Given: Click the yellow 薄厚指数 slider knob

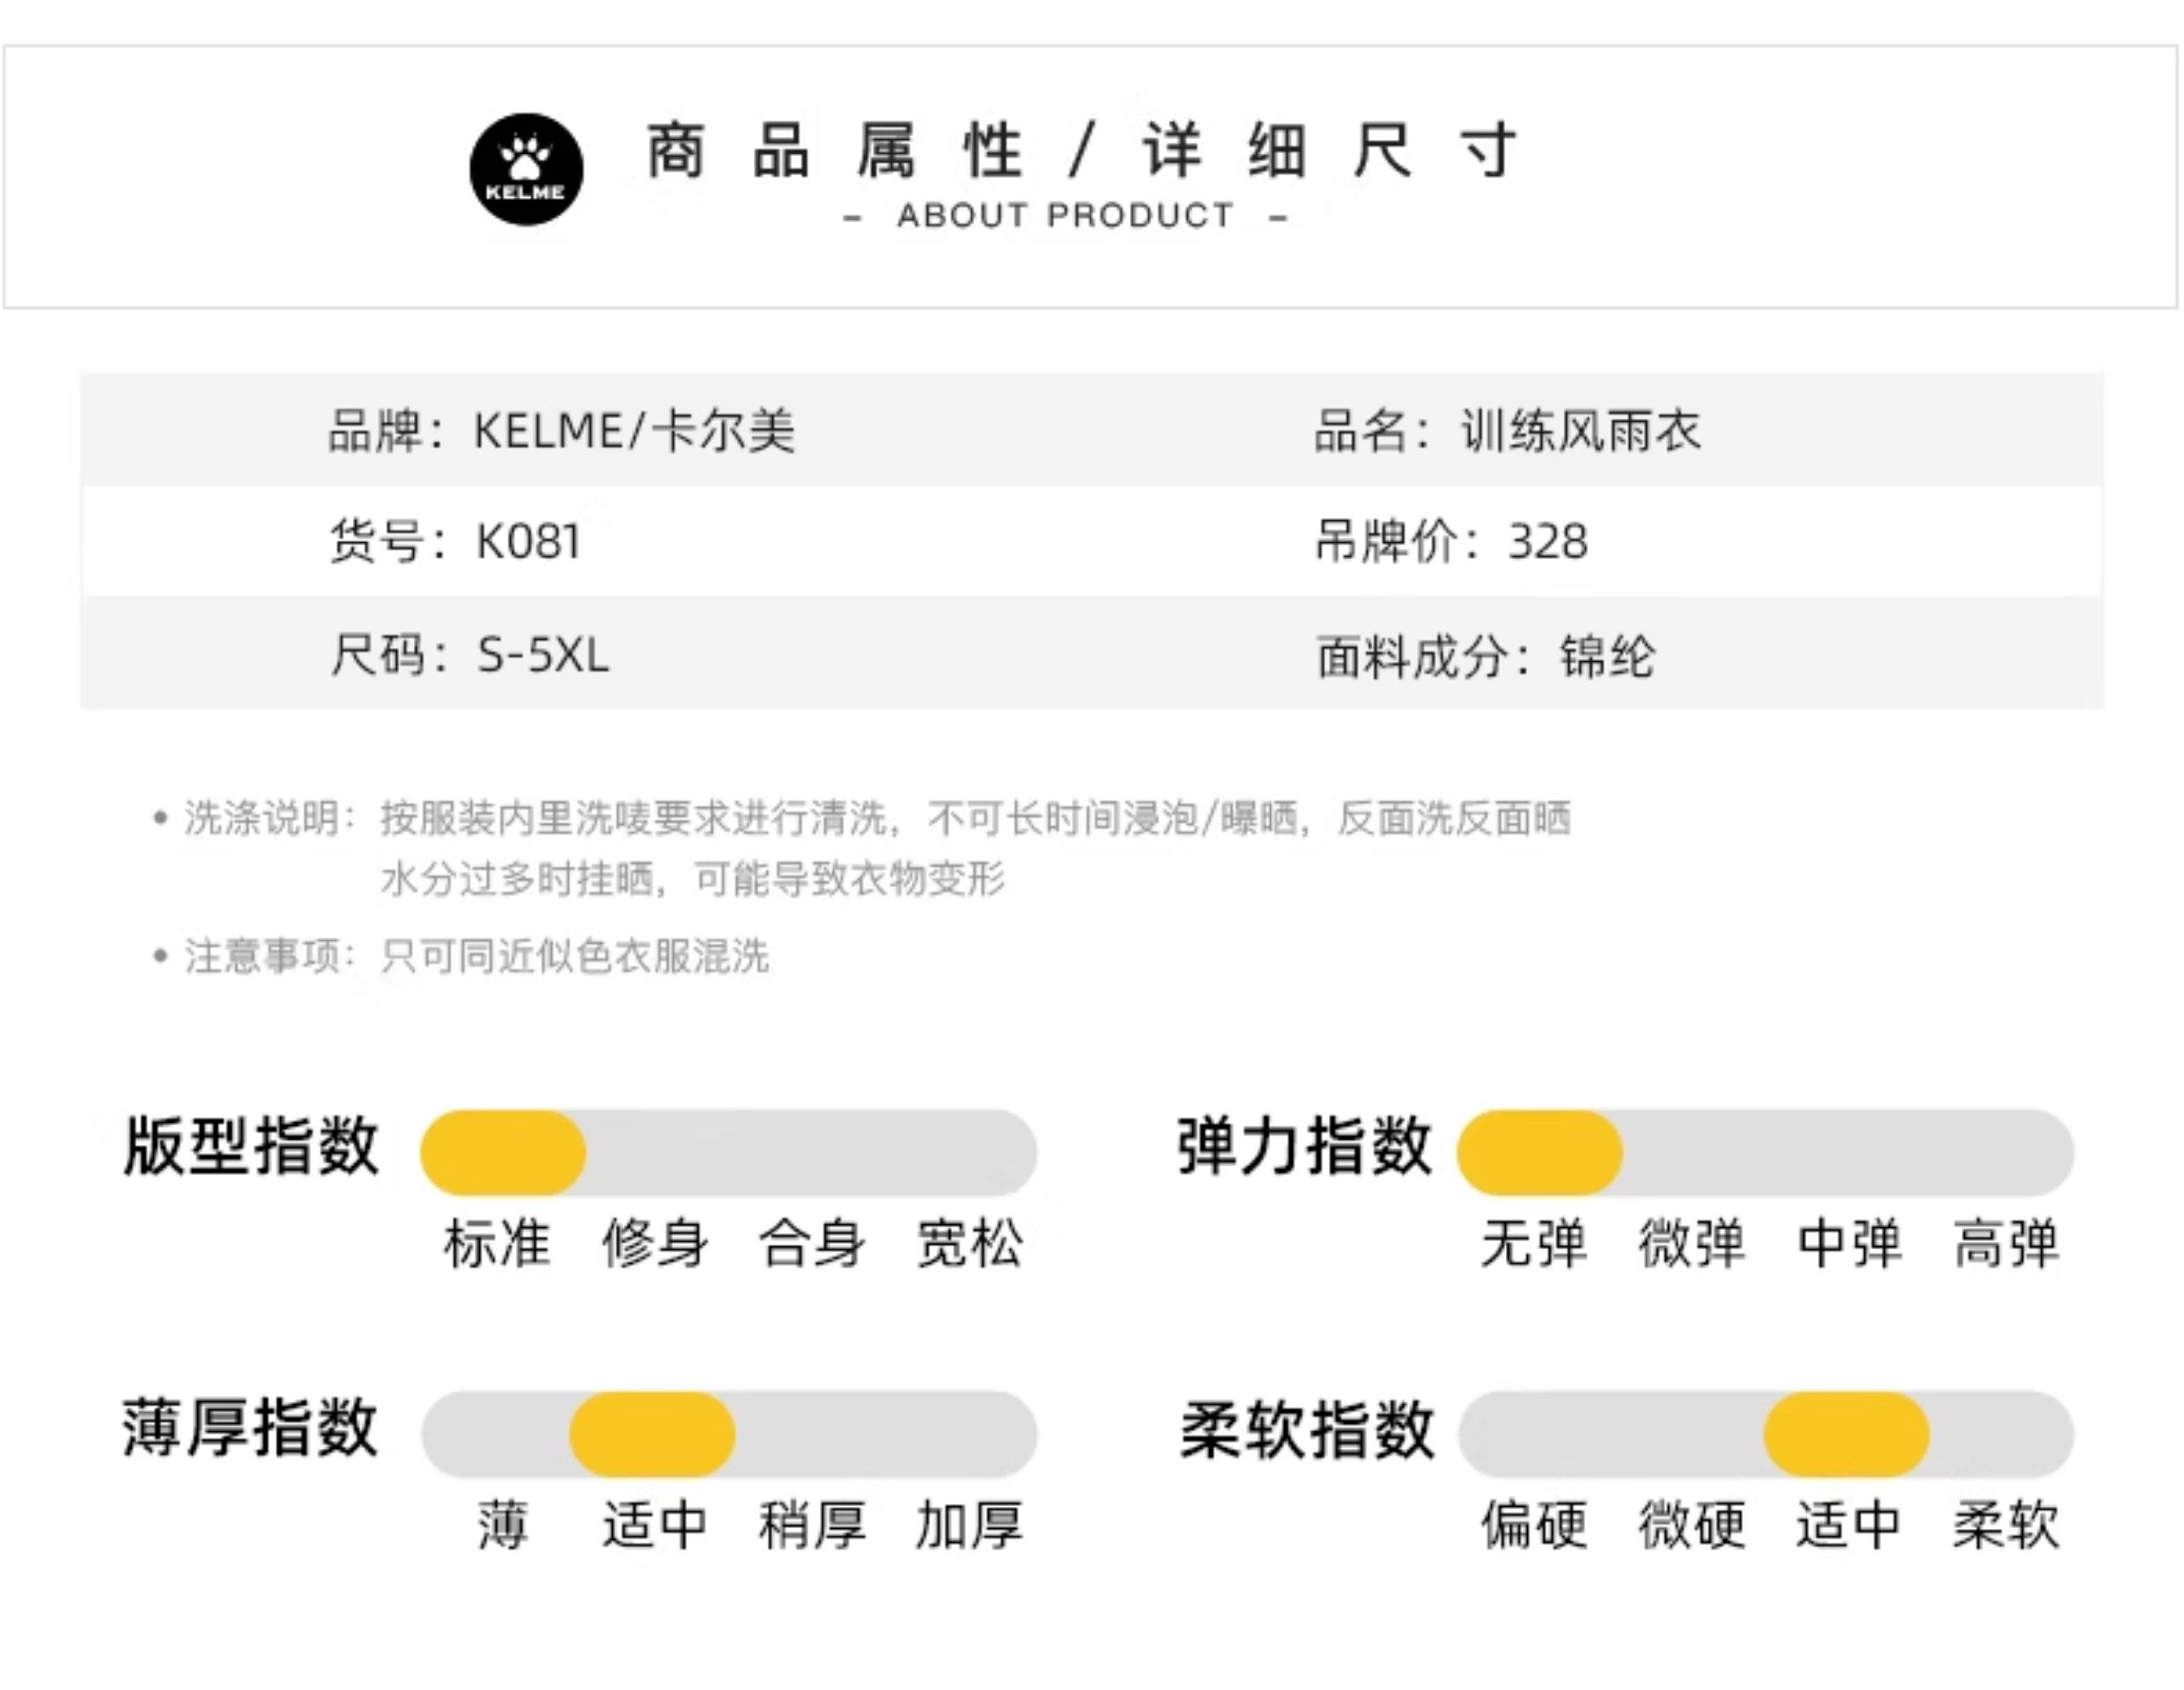Looking at the screenshot, I should coord(653,1434).
